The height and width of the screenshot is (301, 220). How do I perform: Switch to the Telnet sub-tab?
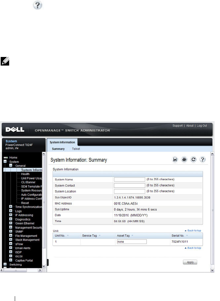point(76,149)
